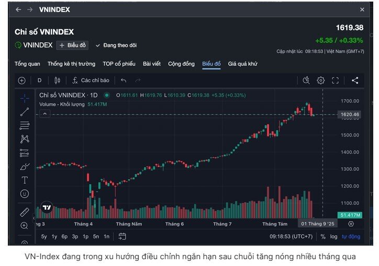The height and width of the screenshot is (266, 379).
Task: Select the text annotation tool
Action: coord(25,180)
